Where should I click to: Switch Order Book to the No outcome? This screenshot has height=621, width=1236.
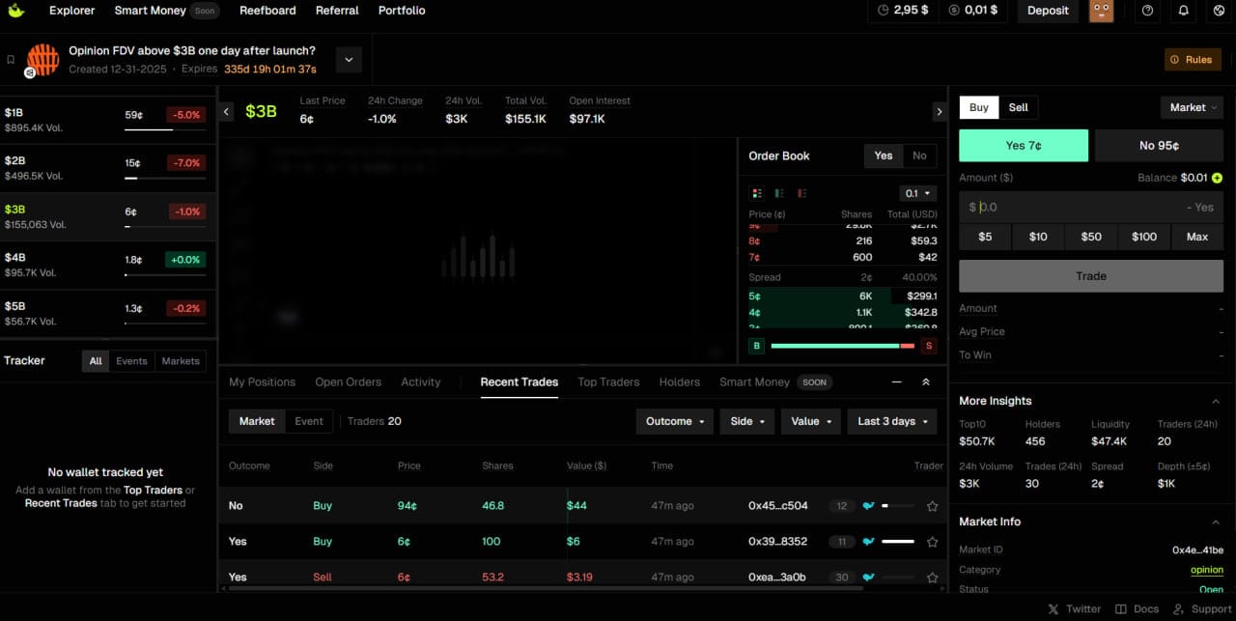(x=918, y=155)
